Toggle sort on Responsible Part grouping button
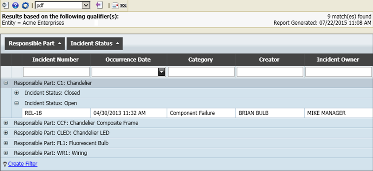 34,43
